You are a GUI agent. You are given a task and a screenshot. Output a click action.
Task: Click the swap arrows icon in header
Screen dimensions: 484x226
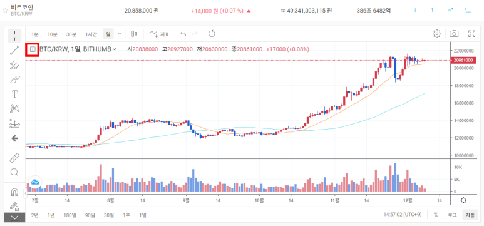point(468,11)
